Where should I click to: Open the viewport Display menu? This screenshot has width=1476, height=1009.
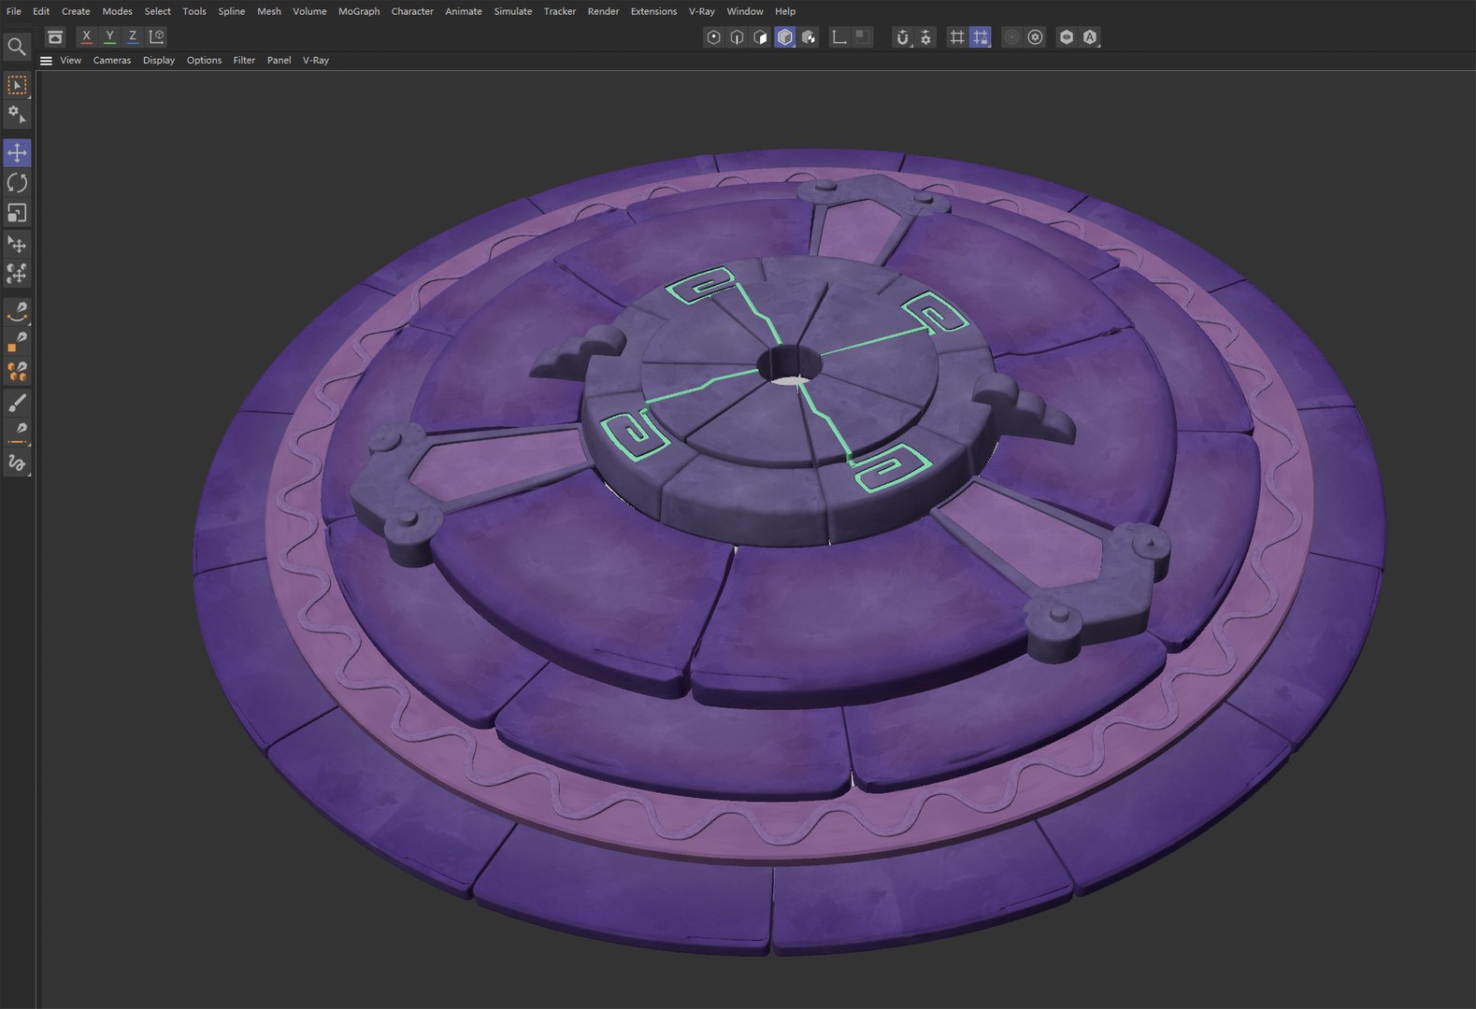click(159, 61)
